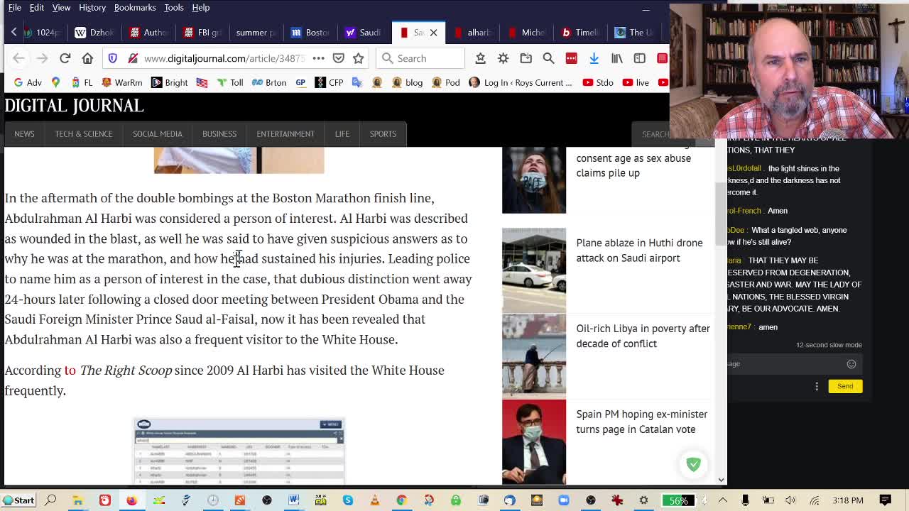Screen dimensions: 909x511
Task: Open the ENTERTAINMENT section
Action: pos(285,134)
